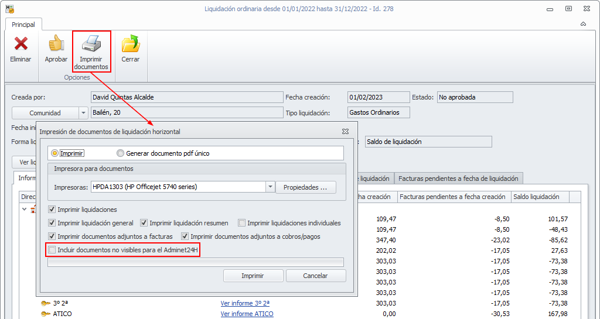The image size is (600, 319).
Task: Open the Ver informe ATICO link
Action: [247, 314]
